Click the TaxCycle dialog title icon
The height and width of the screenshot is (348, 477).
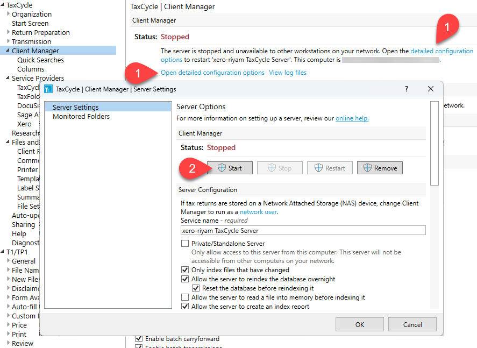48,89
